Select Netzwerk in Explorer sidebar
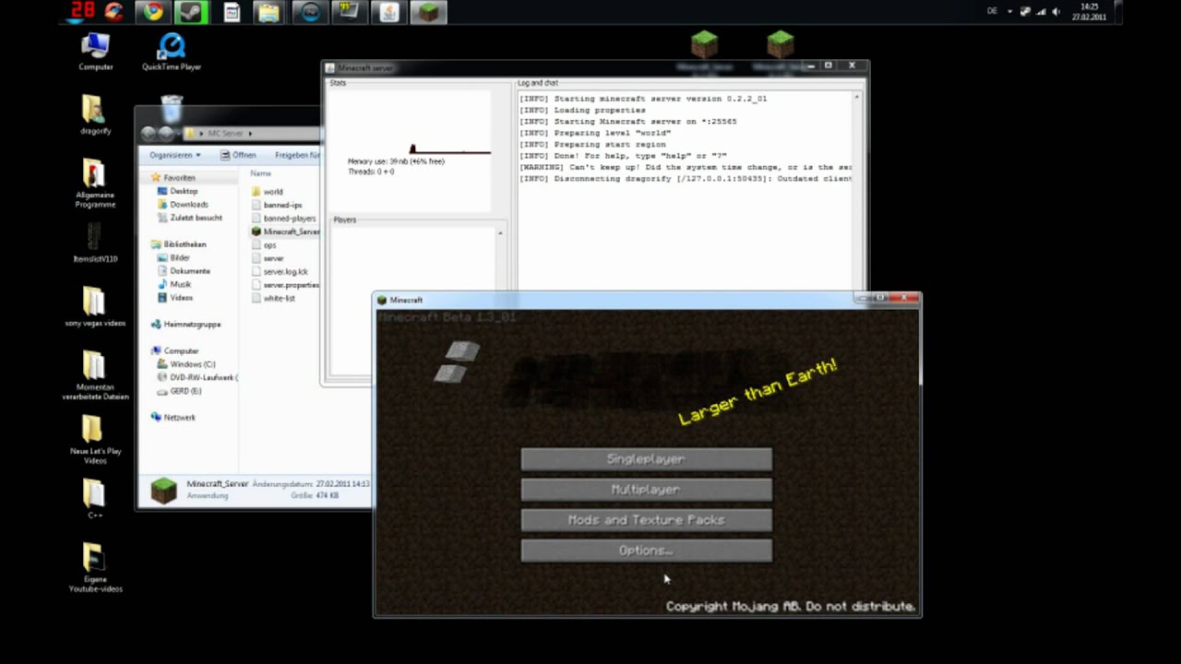1181x664 pixels. pyautogui.click(x=179, y=418)
